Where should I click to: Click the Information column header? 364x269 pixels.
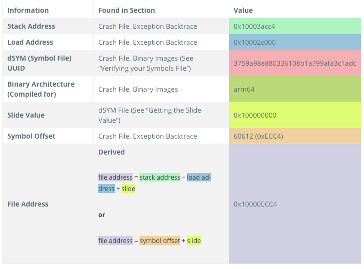(x=28, y=10)
